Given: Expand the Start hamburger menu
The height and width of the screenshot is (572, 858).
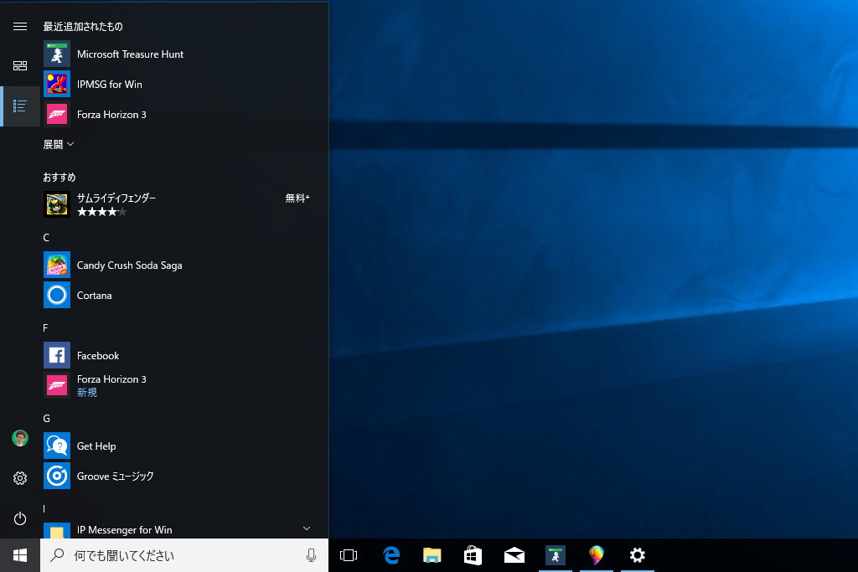Looking at the screenshot, I should (20, 27).
